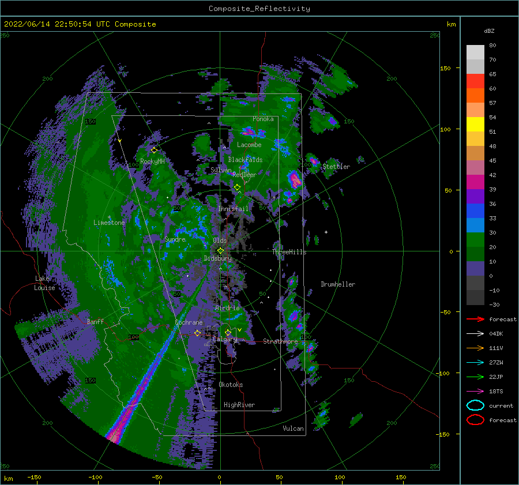Click the Drumheller label on the map

click(338, 284)
